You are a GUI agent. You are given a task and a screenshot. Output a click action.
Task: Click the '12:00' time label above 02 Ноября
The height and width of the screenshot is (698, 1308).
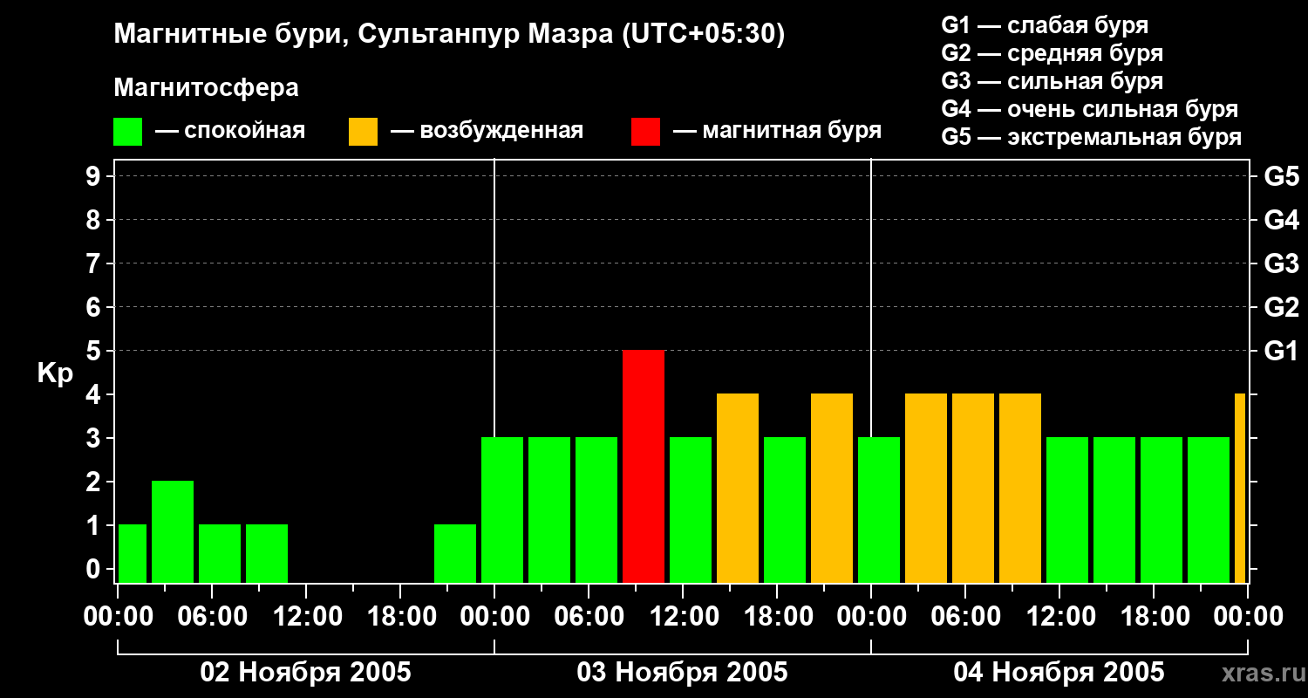(306, 617)
